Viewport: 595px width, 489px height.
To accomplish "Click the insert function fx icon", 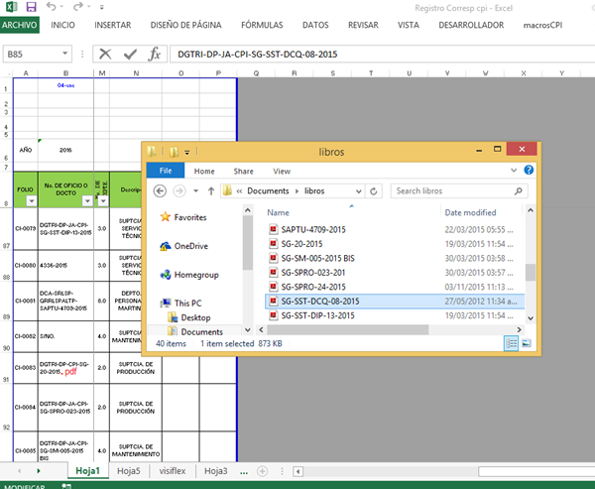I will point(155,54).
